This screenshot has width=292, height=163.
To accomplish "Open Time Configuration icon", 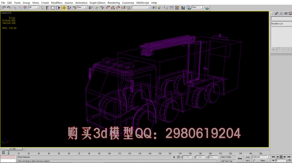I will pyautogui.click(x=290, y=160).
